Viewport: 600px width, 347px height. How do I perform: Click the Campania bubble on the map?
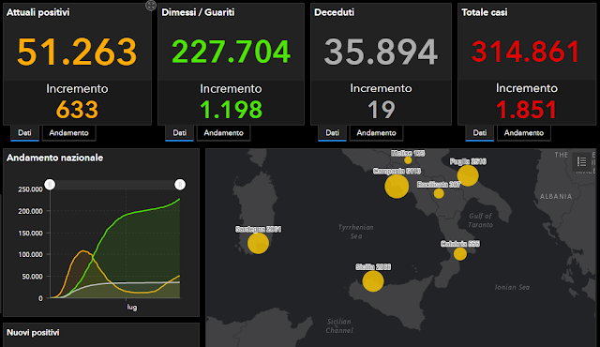[397, 187]
